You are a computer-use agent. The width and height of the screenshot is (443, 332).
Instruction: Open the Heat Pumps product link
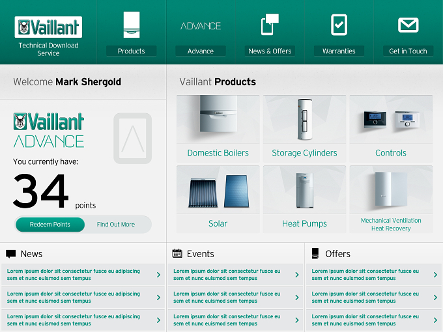[304, 223]
